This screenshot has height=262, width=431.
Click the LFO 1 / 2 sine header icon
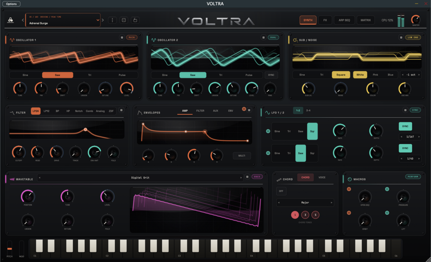[x=268, y=113]
